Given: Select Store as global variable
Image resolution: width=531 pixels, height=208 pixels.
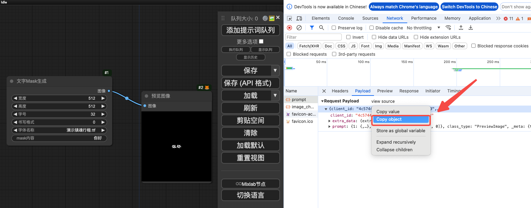Looking at the screenshot, I should [x=401, y=131].
